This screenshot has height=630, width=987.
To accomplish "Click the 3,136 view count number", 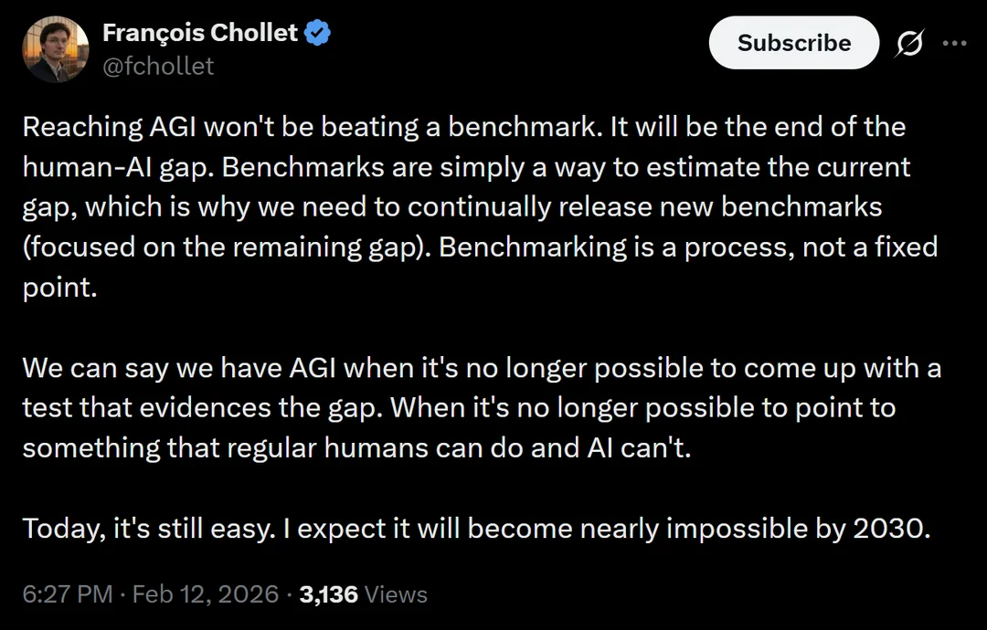I will [329, 594].
